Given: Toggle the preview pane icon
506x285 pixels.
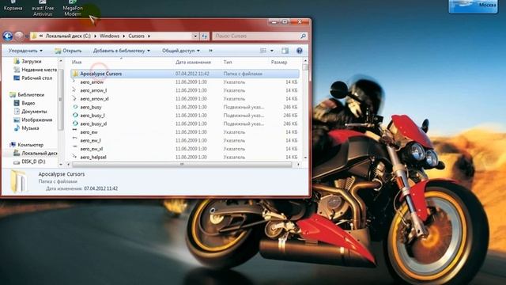Looking at the screenshot, I should click(x=285, y=51).
